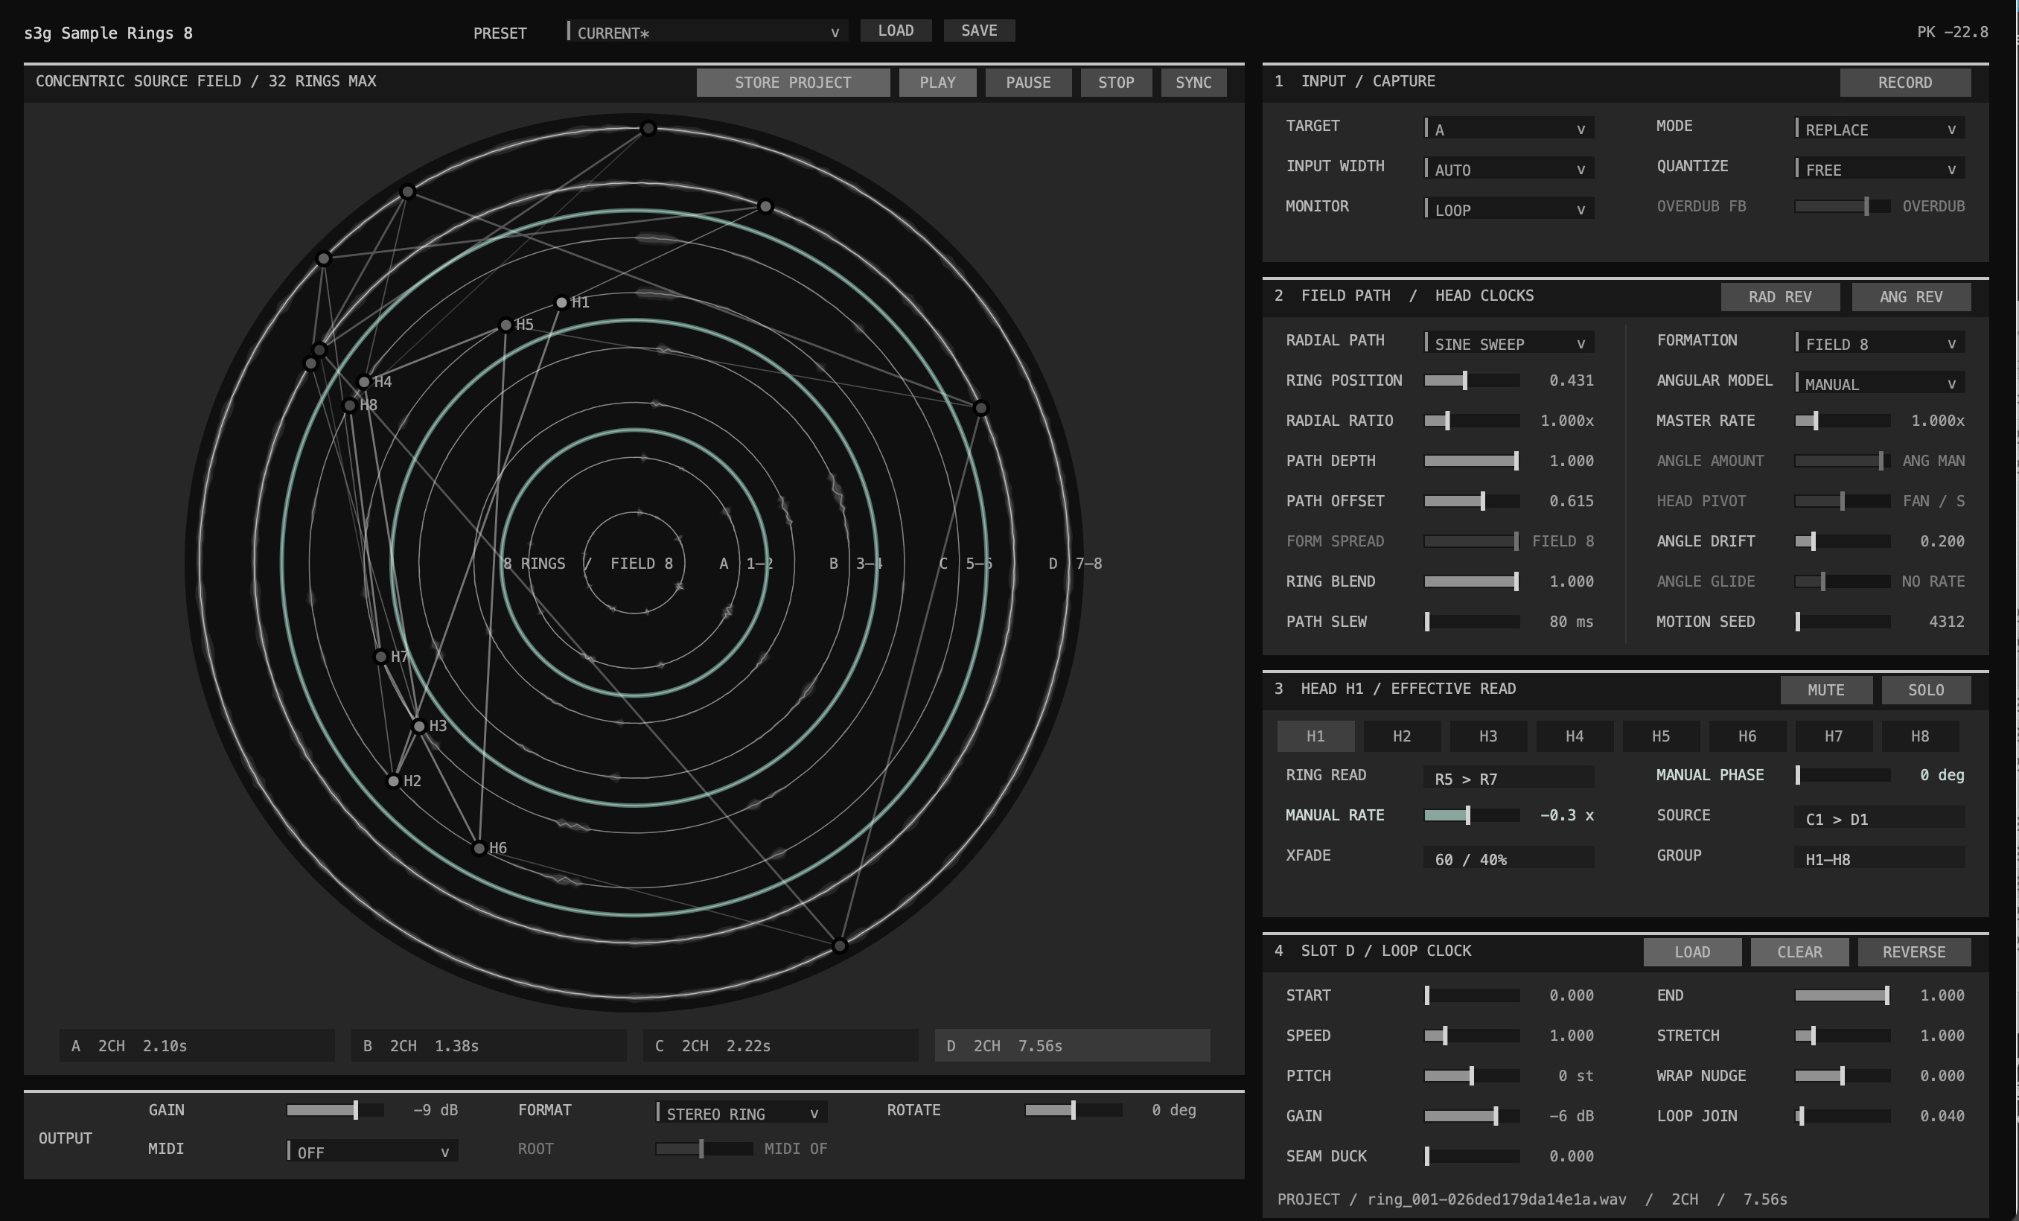Open the TARGET dropdown
Viewport: 2019px width, 1221px height.
coord(1508,129)
